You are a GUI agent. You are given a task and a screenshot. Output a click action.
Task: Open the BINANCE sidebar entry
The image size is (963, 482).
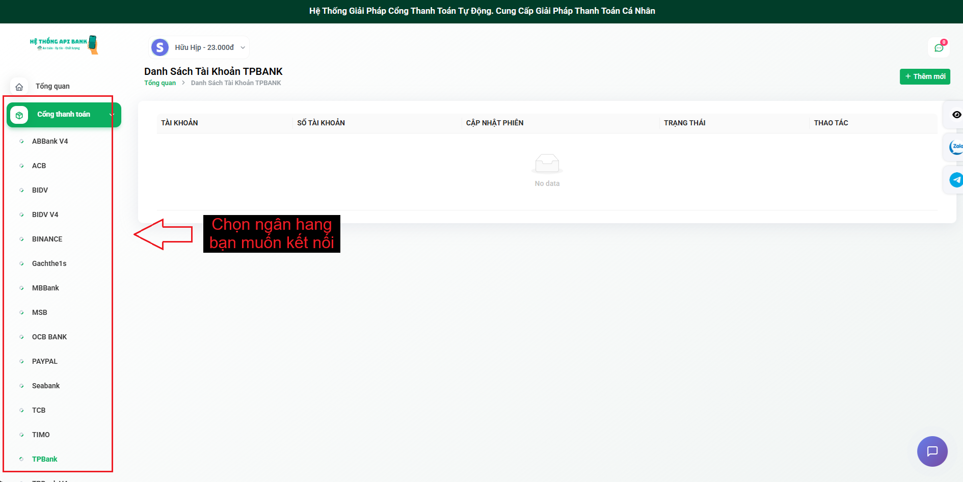[x=47, y=239]
